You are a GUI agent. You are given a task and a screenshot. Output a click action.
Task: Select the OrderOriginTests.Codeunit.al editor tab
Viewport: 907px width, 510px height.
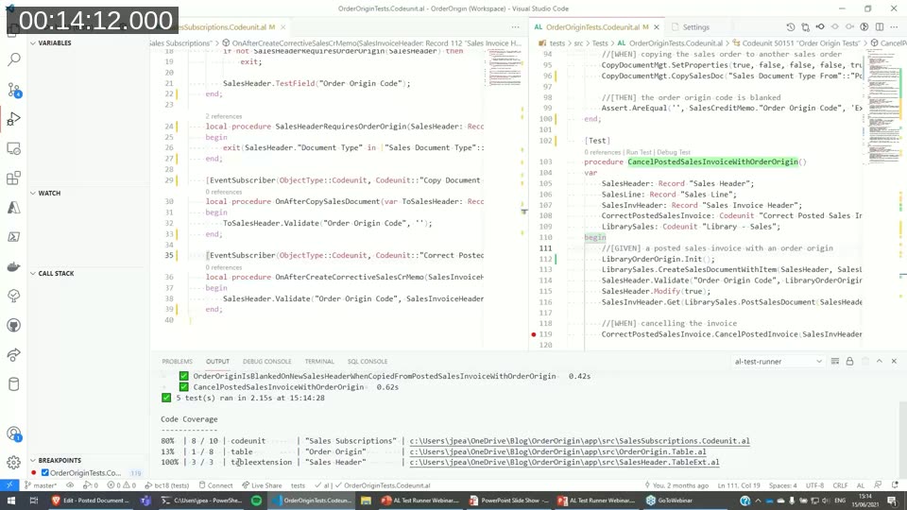pos(592,27)
